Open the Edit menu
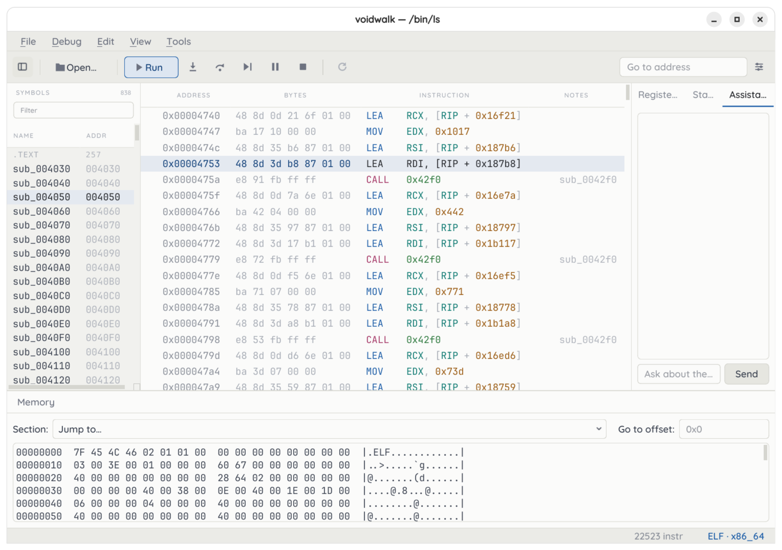 point(106,42)
